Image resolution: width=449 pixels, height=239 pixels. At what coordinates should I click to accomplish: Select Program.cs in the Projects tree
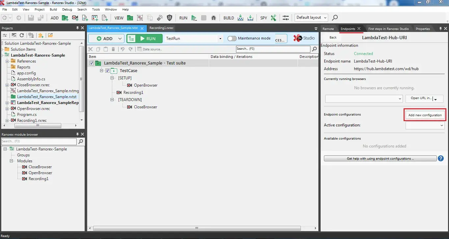click(27, 115)
